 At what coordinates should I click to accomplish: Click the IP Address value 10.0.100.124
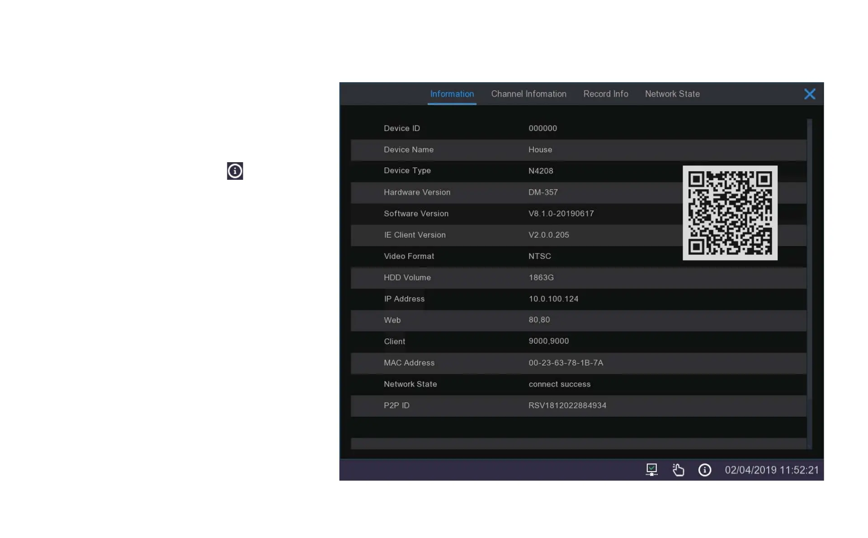pyautogui.click(x=553, y=299)
